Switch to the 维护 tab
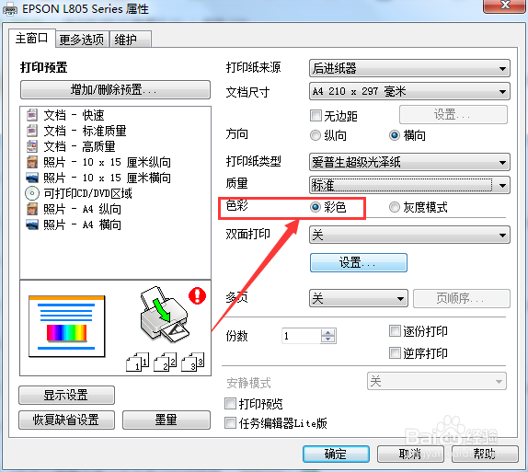Screen dimensions: 528x472 pyautogui.click(x=131, y=40)
